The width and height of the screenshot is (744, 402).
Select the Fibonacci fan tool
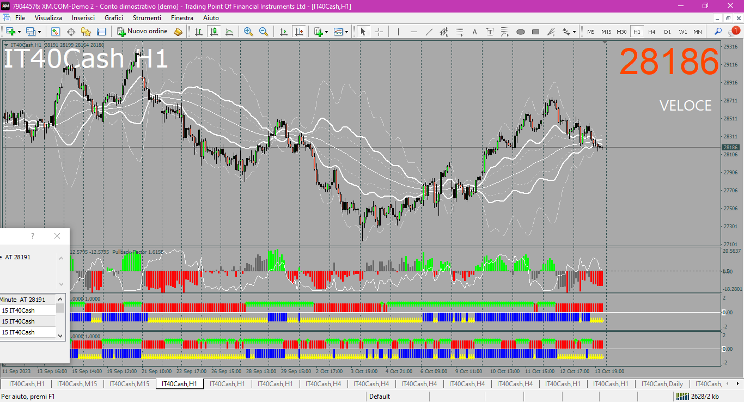[x=551, y=32]
